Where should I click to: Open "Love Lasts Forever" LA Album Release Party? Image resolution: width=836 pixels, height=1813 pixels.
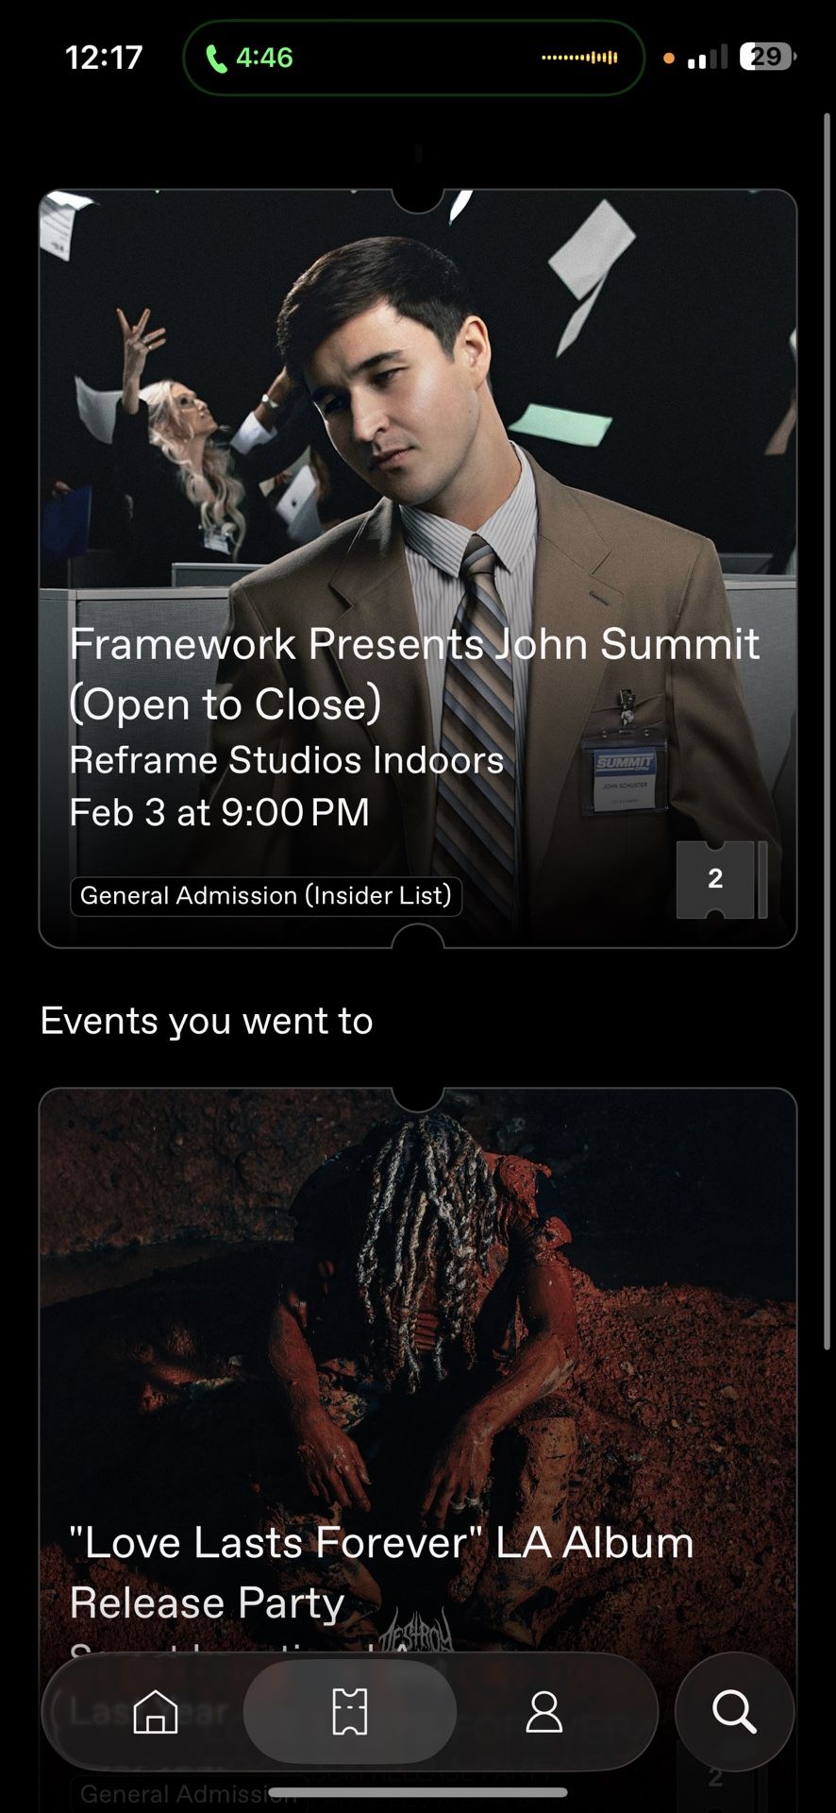coord(381,1572)
